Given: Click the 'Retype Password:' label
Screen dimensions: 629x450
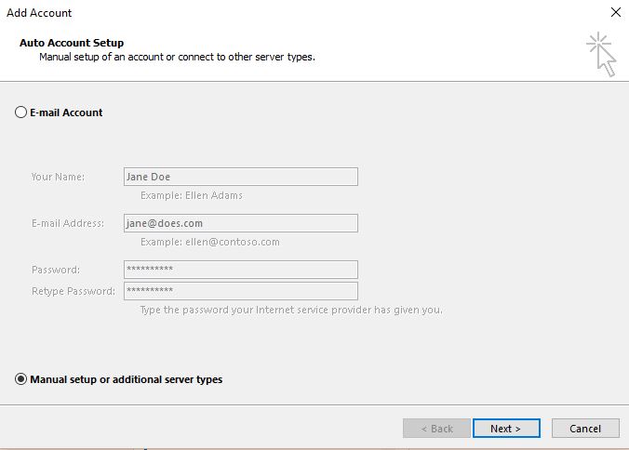Looking at the screenshot, I should point(74,291).
